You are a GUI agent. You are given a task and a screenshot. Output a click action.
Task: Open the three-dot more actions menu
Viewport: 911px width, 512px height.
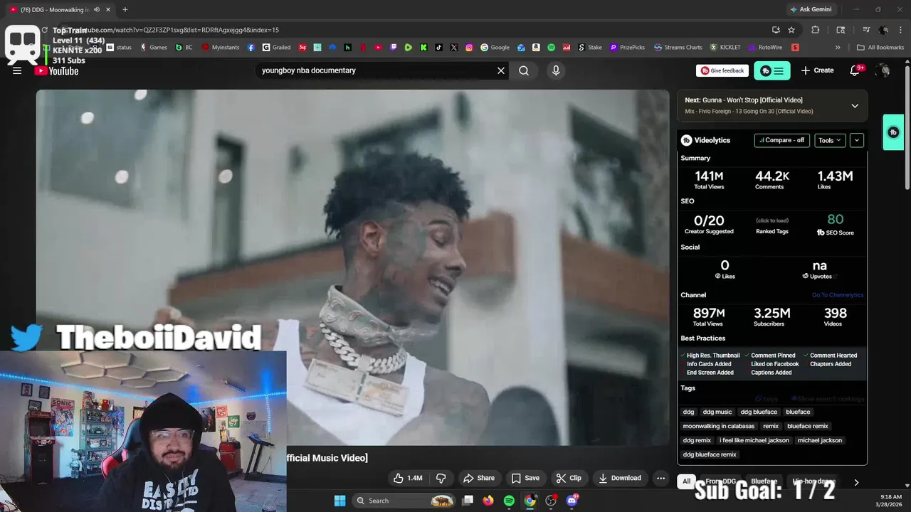pyautogui.click(x=660, y=478)
